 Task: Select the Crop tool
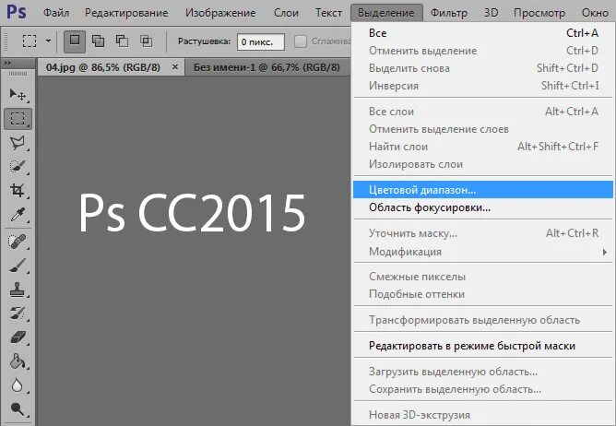18,191
